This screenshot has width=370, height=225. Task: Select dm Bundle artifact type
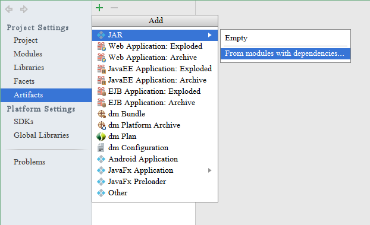point(155,114)
